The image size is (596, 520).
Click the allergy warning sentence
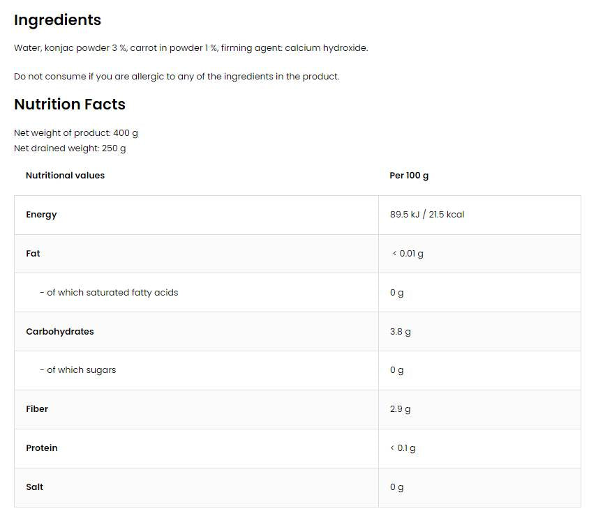point(177,77)
